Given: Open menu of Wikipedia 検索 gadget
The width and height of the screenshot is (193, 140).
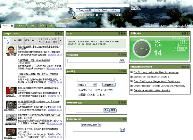Looking at the screenshot, I should [x=119, y=102].
